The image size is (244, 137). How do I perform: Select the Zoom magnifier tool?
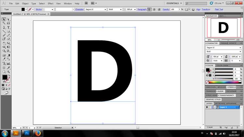click(8, 72)
